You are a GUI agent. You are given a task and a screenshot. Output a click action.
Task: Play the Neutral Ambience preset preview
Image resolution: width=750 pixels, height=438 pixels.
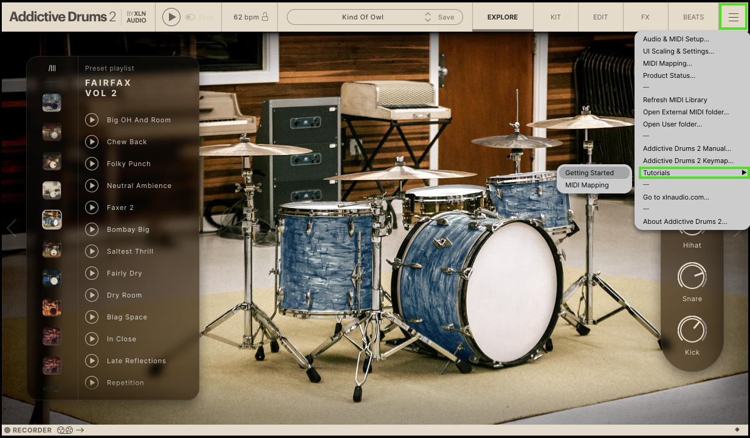(92, 186)
